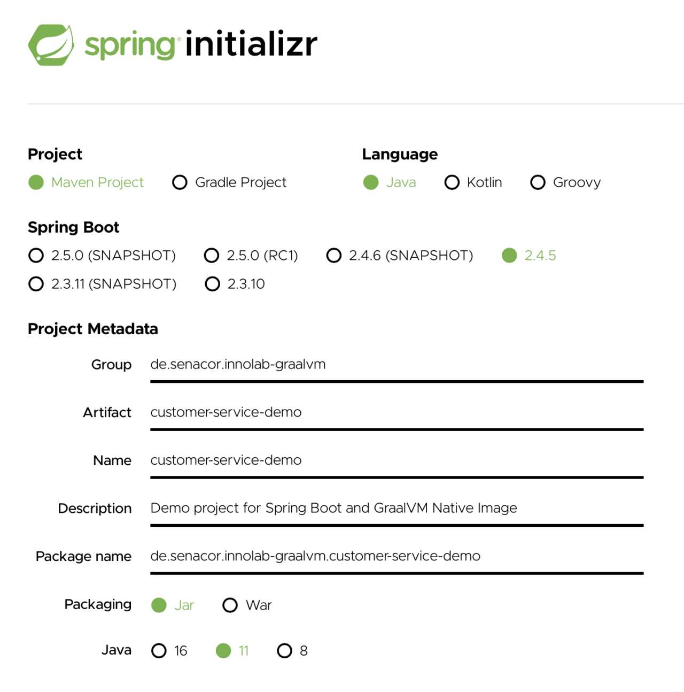Select Spring Boot release 2.3.10
Image resolution: width=684 pixels, height=692 pixels.
tap(212, 284)
